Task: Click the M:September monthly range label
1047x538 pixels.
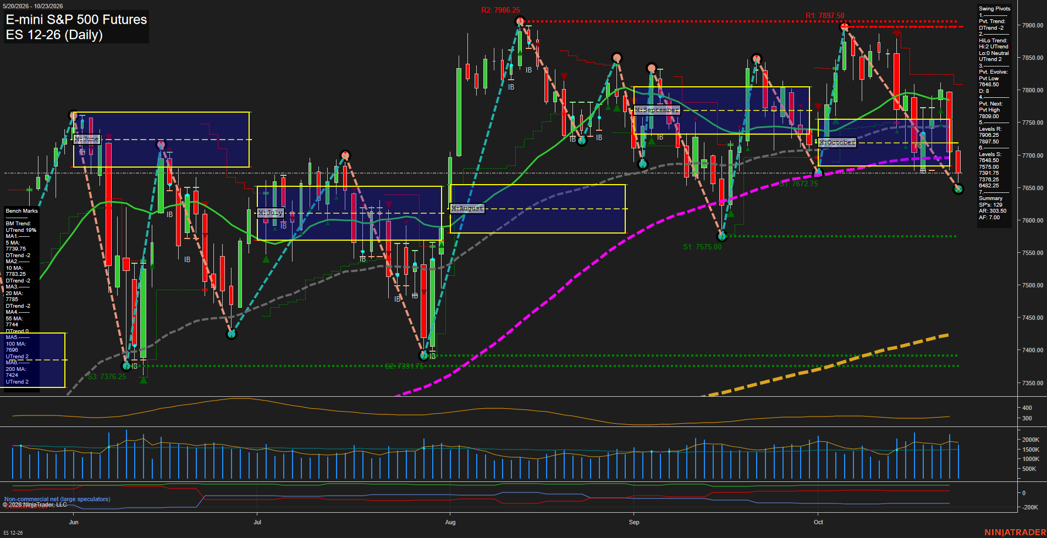Action: [657, 110]
